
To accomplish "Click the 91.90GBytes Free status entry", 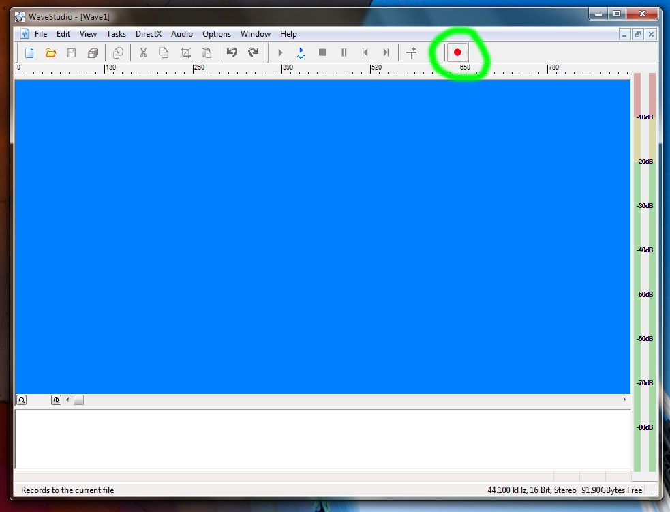I will point(612,490).
